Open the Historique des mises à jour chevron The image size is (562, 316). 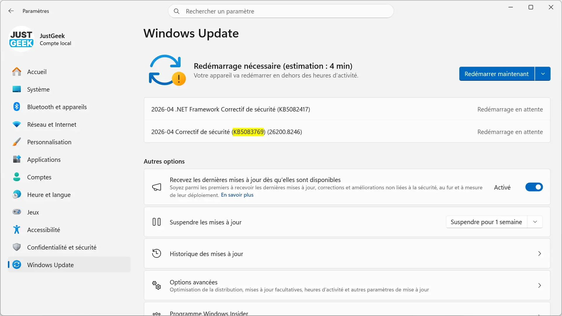539,254
